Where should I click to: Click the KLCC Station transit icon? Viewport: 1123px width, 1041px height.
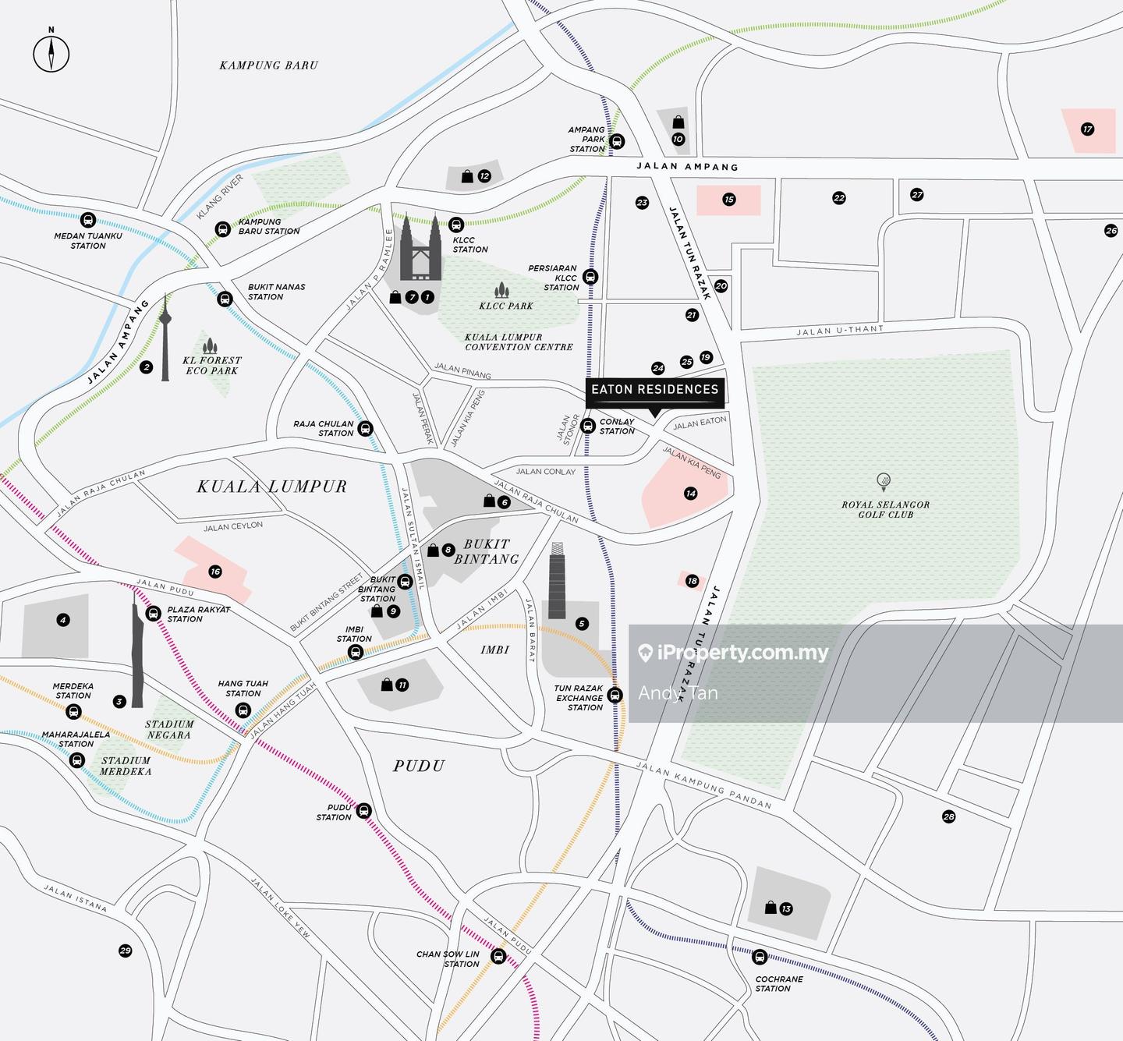point(457,224)
